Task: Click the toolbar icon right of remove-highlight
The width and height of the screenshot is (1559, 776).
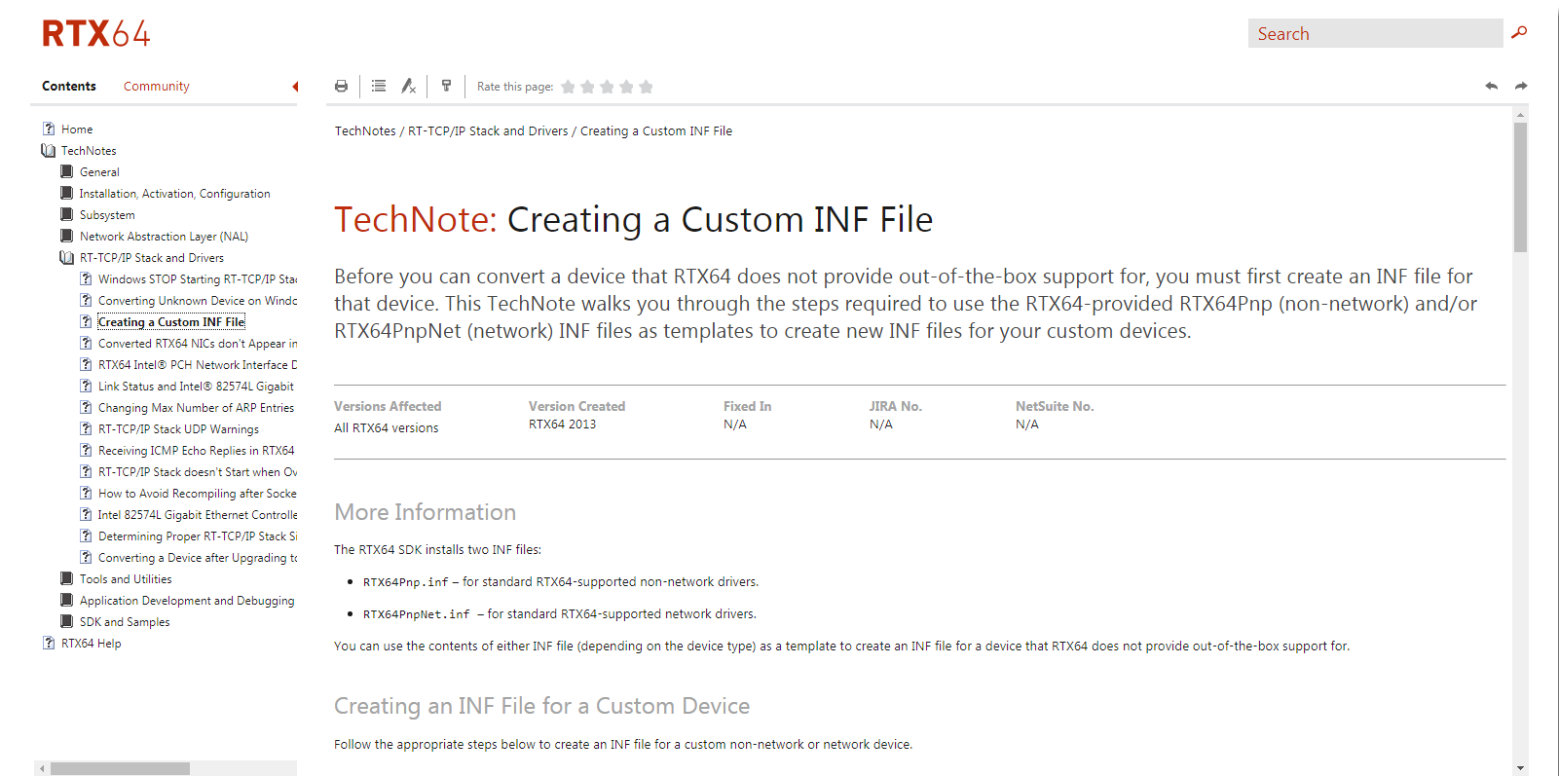Action: click(x=446, y=86)
